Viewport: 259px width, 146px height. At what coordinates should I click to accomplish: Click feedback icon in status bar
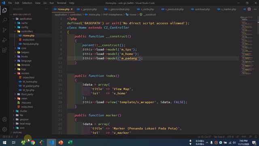251,137
